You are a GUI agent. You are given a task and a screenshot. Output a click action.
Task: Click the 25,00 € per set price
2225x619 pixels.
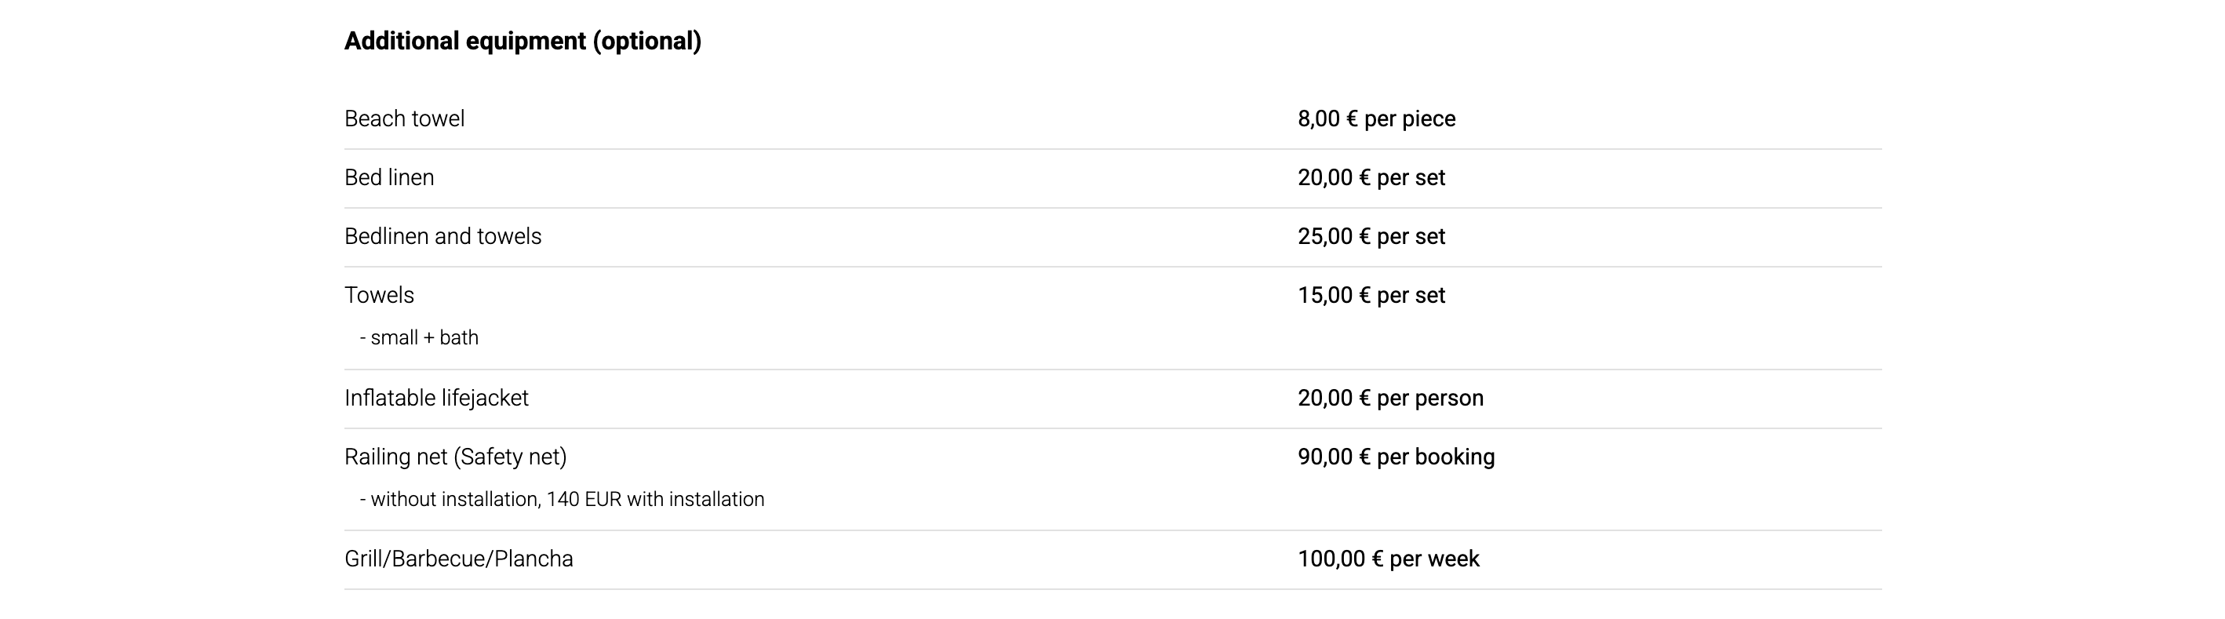tap(1371, 237)
